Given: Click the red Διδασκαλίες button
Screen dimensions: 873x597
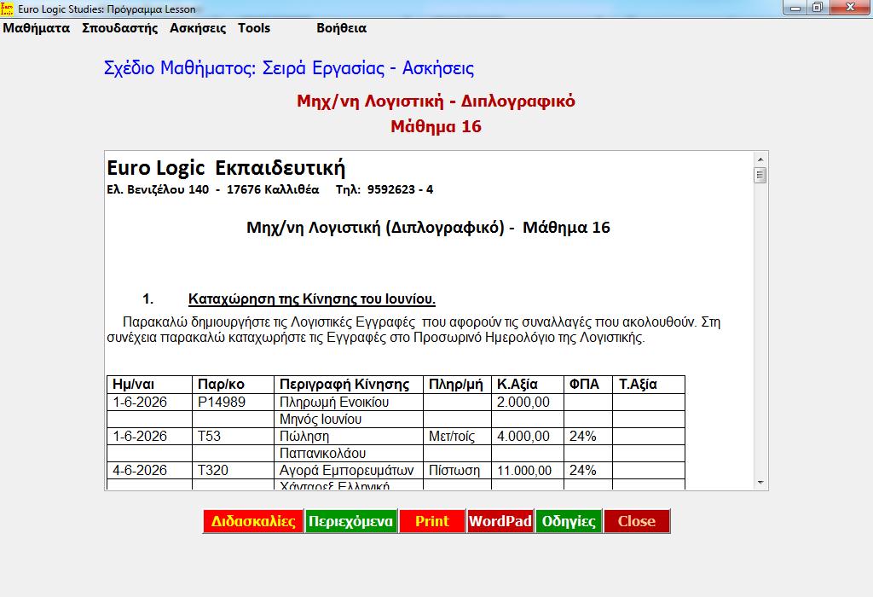Looking at the screenshot, I should [x=253, y=521].
